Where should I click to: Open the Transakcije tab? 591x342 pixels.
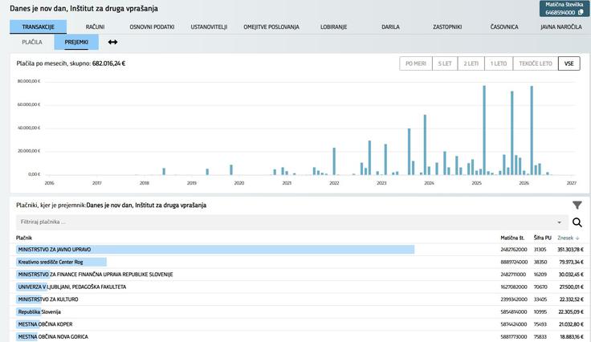click(38, 26)
